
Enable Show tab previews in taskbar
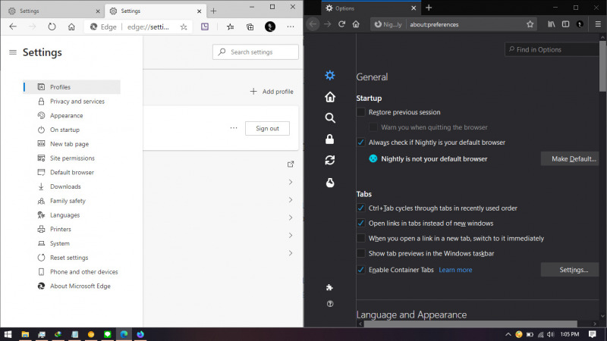(x=360, y=253)
